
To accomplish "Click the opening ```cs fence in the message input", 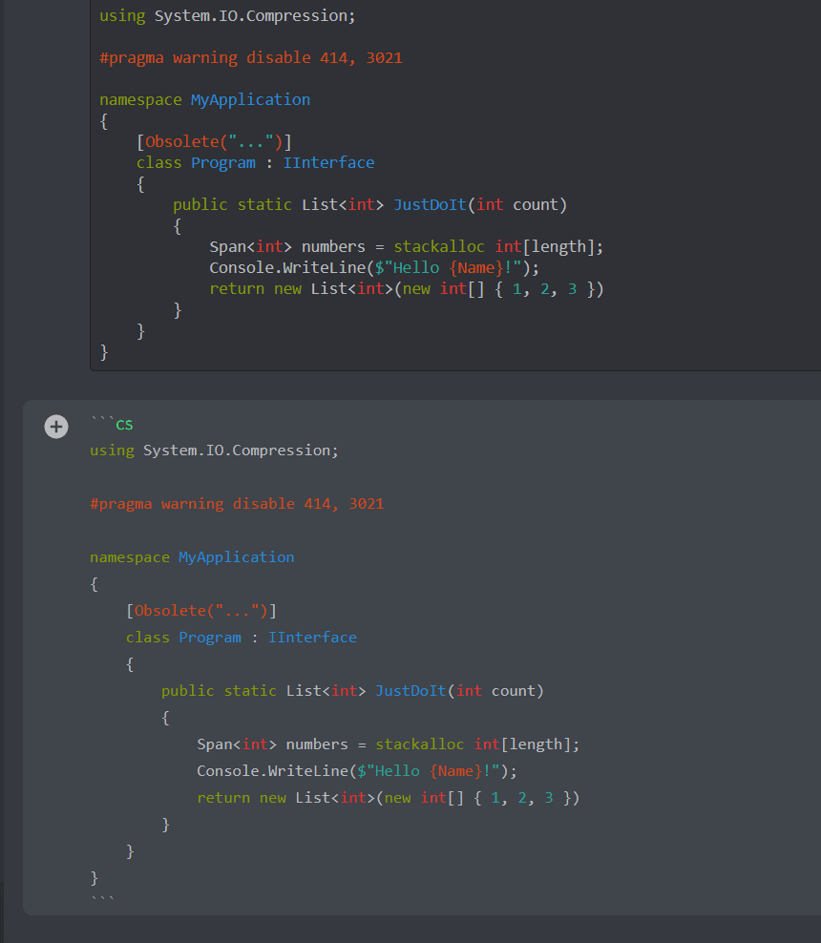I will (112, 424).
